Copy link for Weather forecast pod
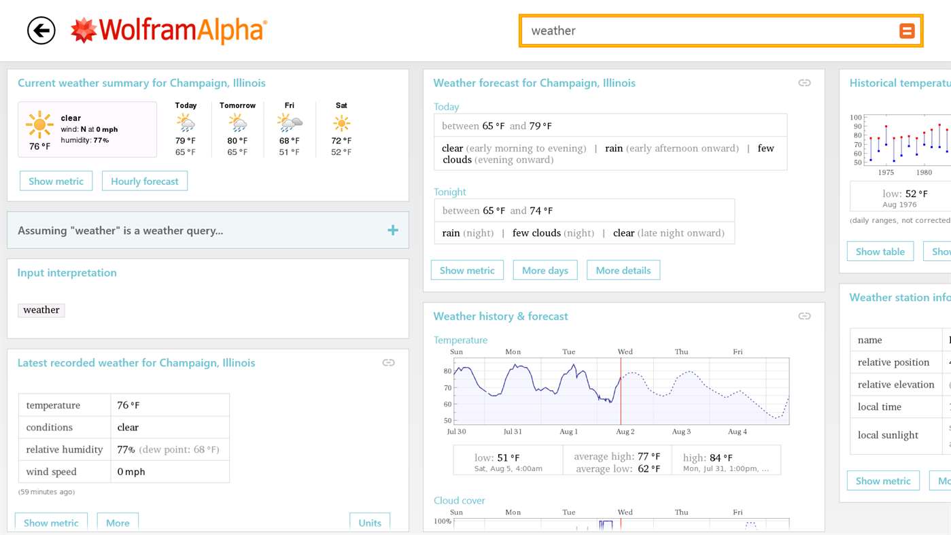The height and width of the screenshot is (535, 951). pos(804,83)
